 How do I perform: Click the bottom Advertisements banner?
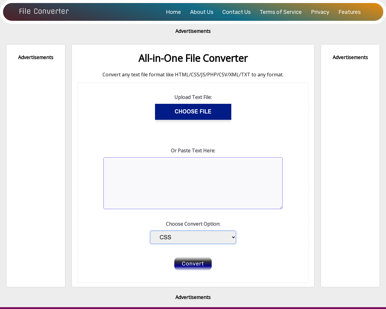(193, 297)
